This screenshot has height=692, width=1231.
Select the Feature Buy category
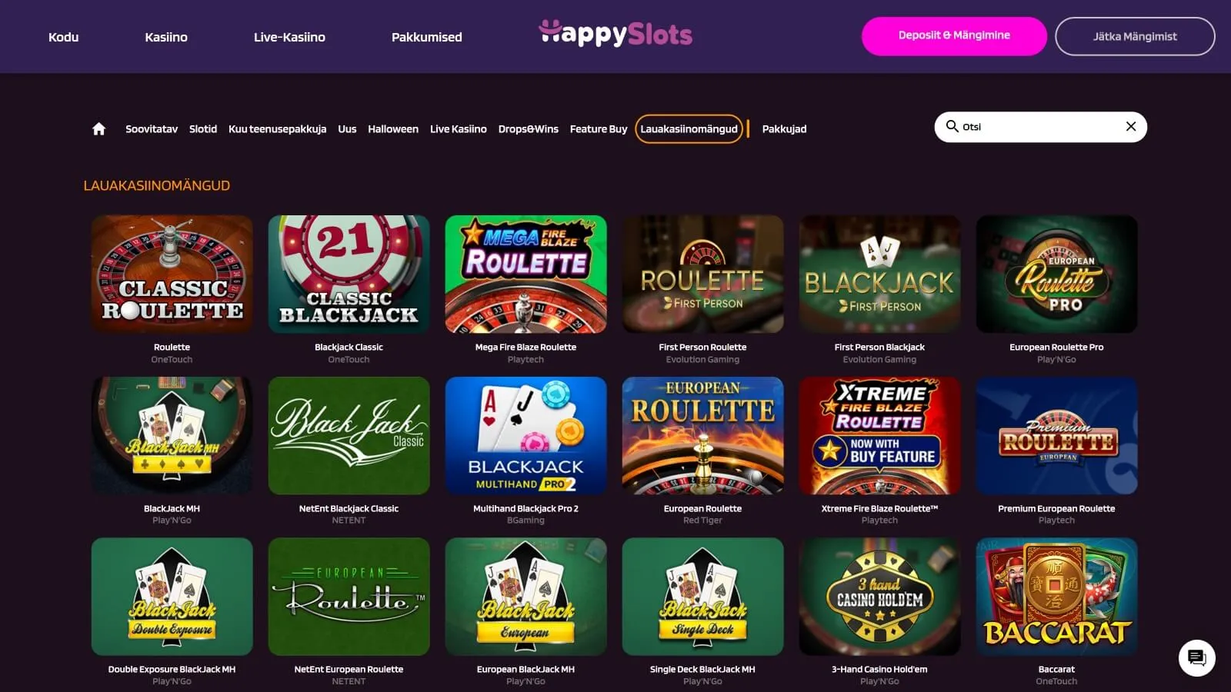click(599, 129)
